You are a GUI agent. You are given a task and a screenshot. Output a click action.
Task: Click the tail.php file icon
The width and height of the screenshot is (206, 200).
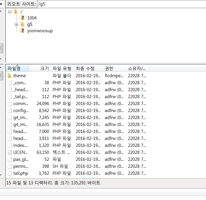[x=10, y=173]
